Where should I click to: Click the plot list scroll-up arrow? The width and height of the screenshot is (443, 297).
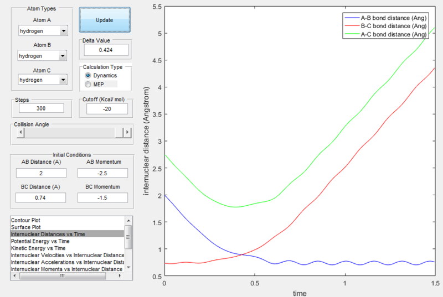tap(128, 221)
